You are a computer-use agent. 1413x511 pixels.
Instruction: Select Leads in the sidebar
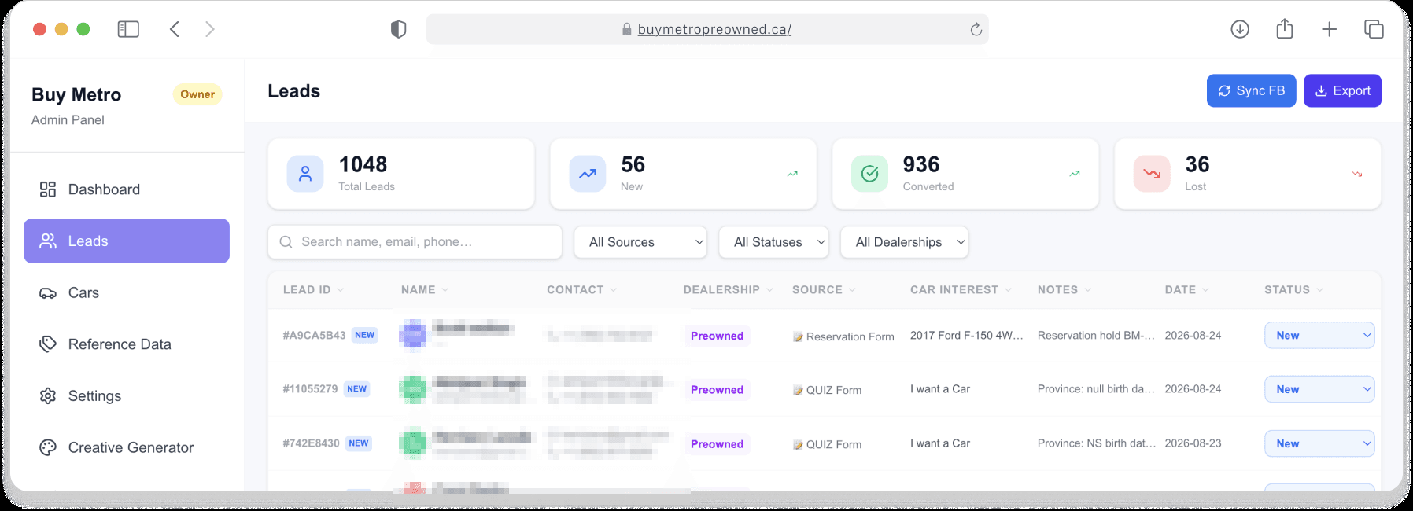click(127, 241)
